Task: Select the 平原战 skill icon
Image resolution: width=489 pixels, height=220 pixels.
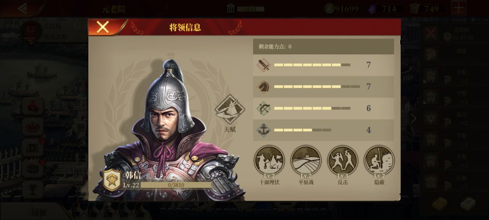Action: (x=306, y=161)
